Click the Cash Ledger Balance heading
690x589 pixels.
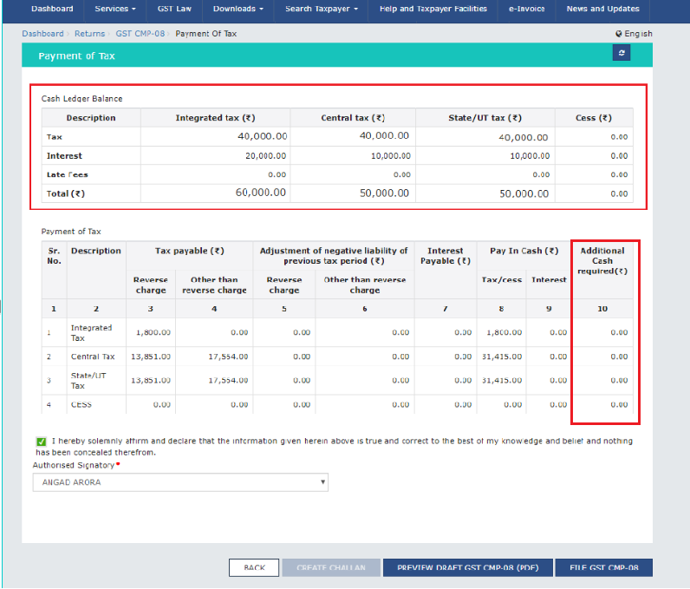pos(81,99)
